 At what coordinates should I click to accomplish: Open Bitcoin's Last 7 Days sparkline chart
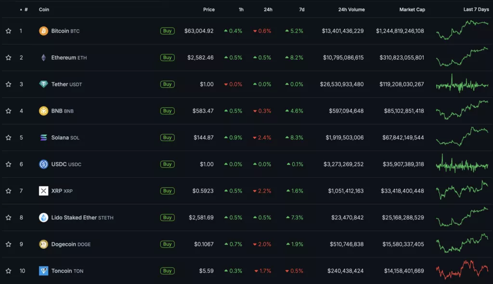[462, 30]
